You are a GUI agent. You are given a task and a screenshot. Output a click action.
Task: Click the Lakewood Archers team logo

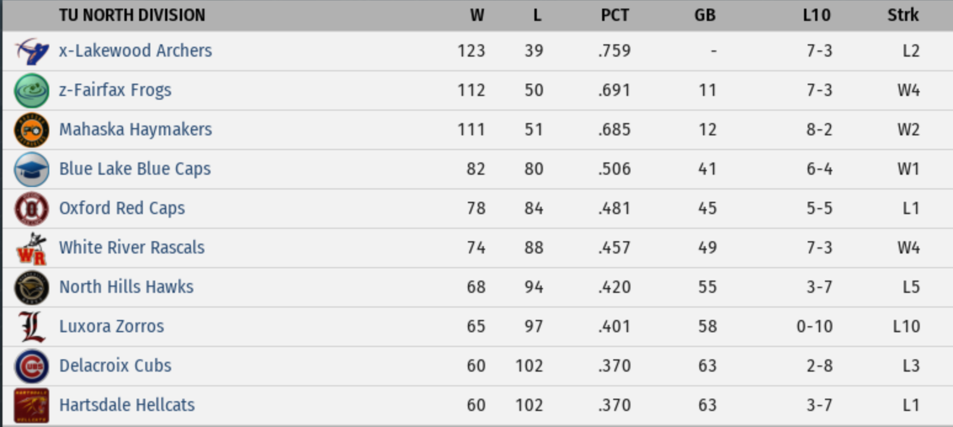tap(32, 51)
